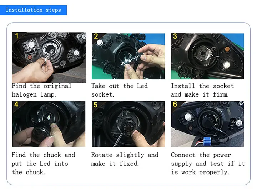Viewport: 257px width, 194px height.
Task: Open step 2 Led socket photo
Action: (128, 56)
